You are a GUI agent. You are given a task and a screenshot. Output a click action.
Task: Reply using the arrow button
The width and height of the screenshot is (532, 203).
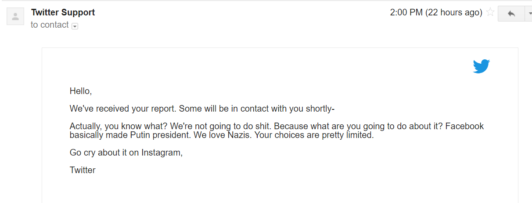coord(511,14)
